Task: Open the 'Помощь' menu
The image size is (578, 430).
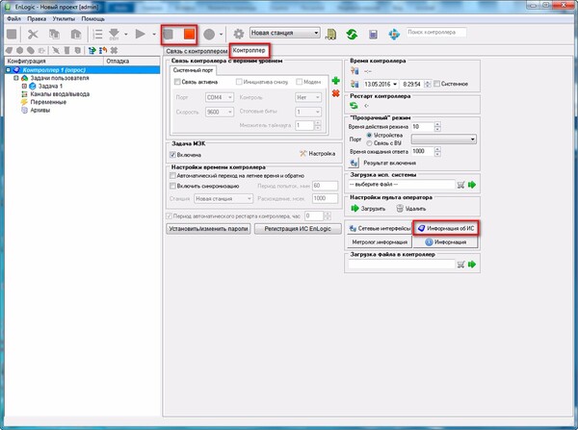Action: (x=92, y=18)
